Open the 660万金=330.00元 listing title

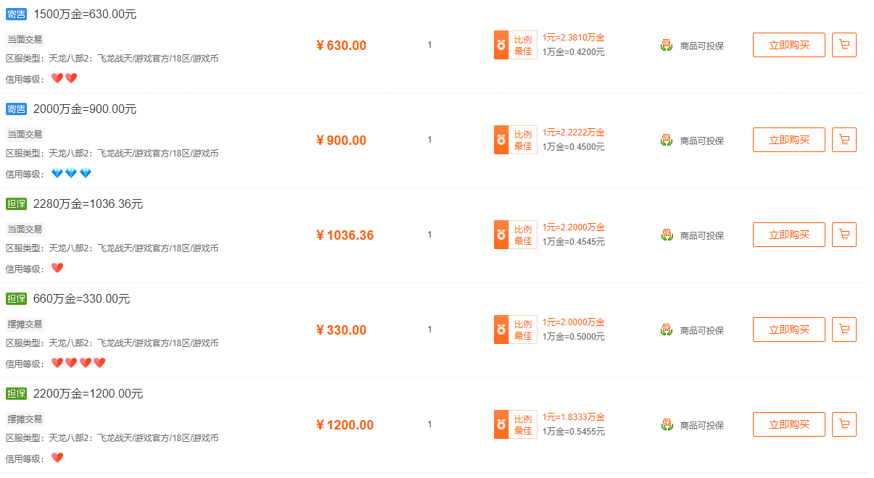(x=82, y=299)
